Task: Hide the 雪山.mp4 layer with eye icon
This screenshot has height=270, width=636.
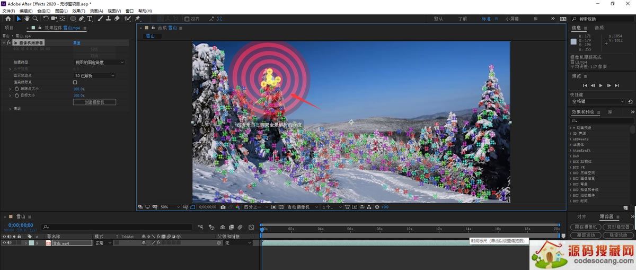Action: pos(5,243)
